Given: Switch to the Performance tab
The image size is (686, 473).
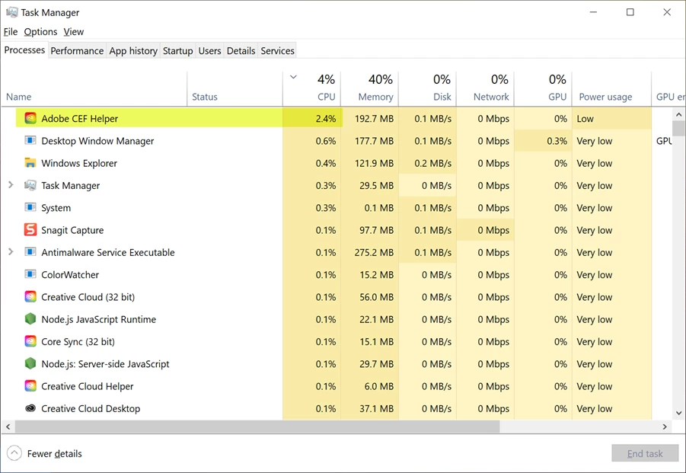Looking at the screenshot, I should point(77,51).
